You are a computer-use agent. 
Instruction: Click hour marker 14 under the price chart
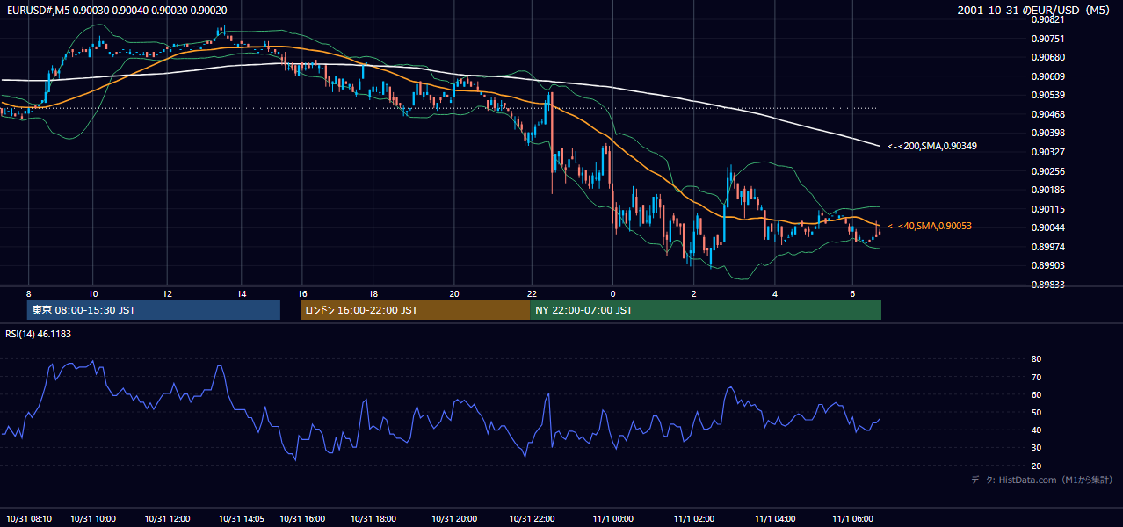point(242,293)
